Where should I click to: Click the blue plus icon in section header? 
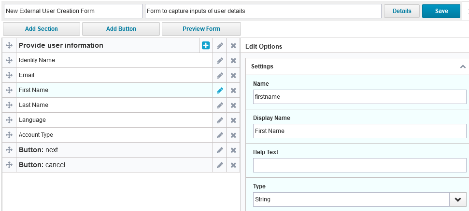click(x=206, y=45)
